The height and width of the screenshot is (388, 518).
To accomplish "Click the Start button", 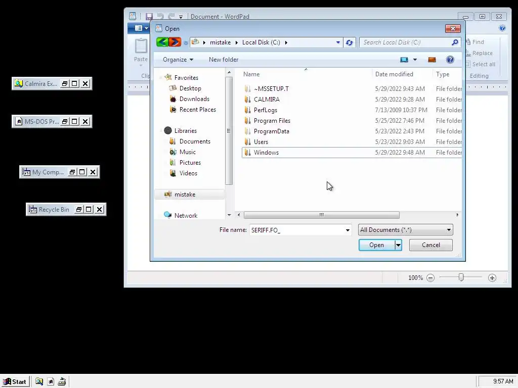I will point(15,382).
